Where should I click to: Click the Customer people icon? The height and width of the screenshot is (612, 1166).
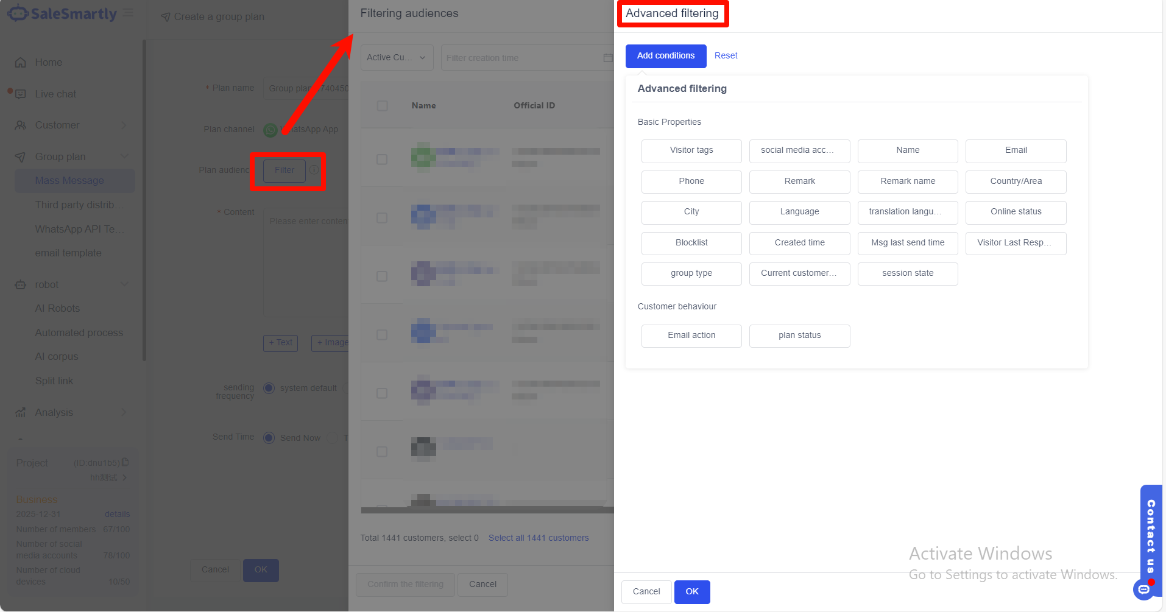[21, 125]
